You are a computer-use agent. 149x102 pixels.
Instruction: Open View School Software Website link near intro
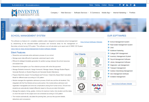point(91,42)
